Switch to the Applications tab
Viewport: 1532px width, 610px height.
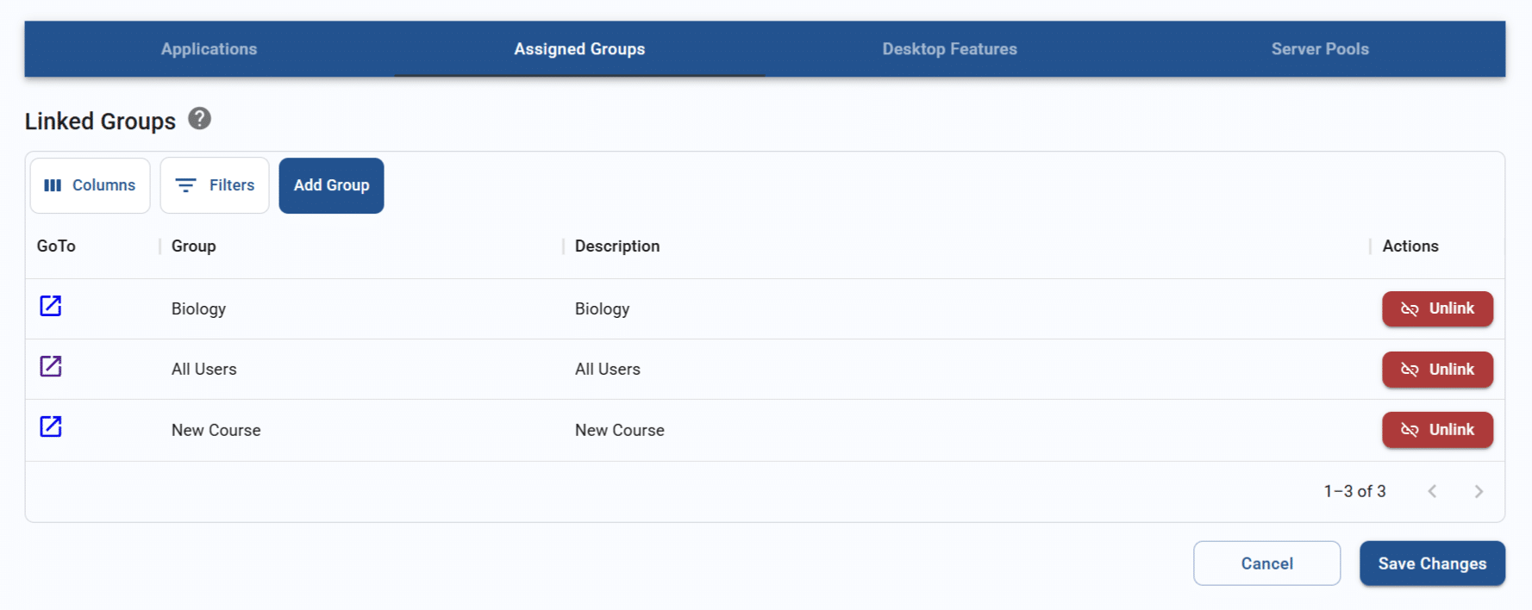209,49
